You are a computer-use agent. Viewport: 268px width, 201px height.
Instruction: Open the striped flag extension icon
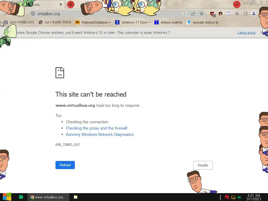(229, 14)
